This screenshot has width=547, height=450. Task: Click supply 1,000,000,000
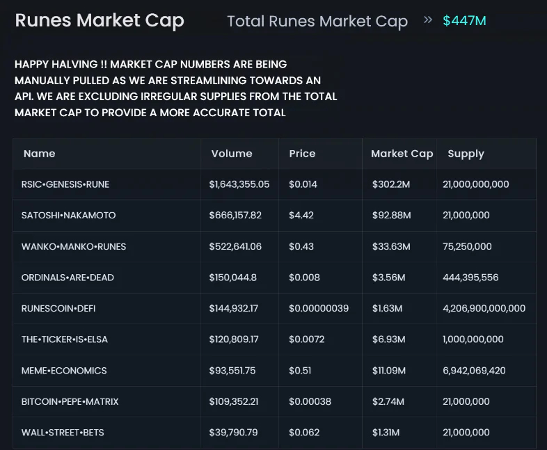[473, 339]
